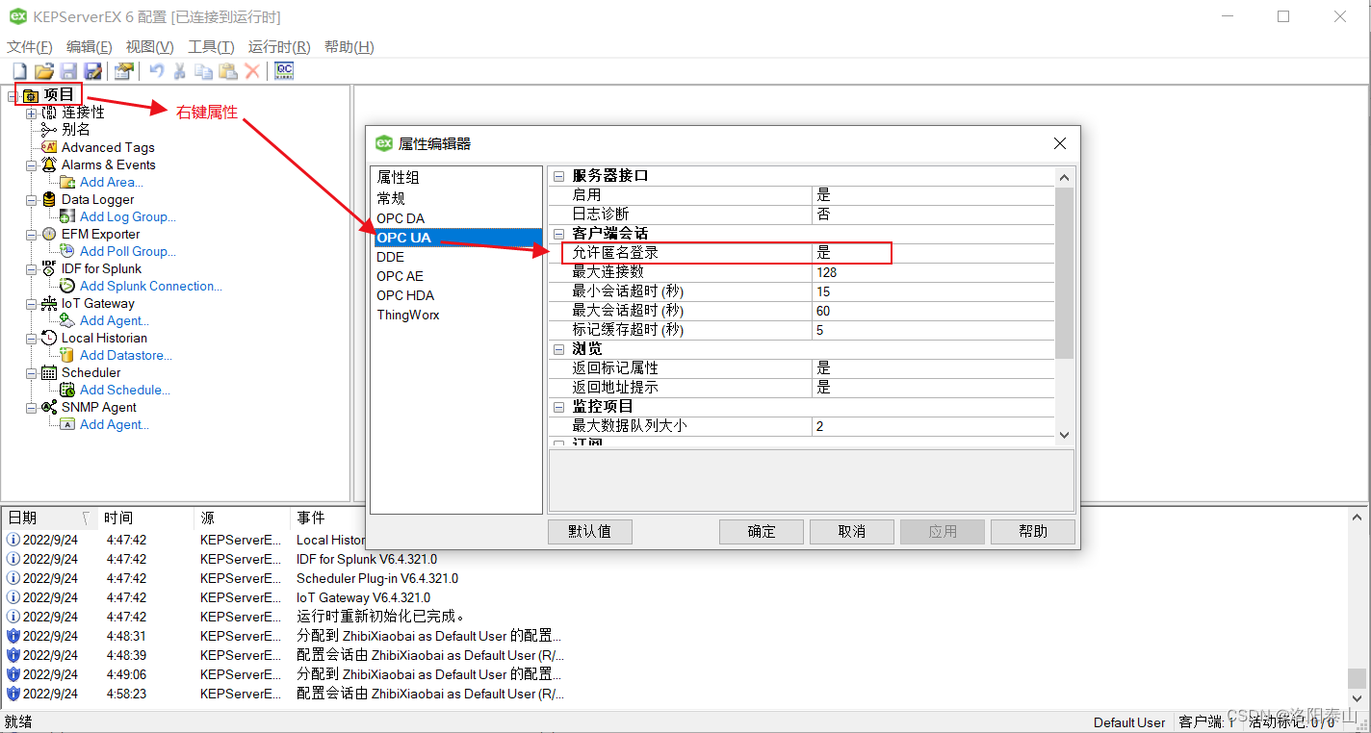The width and height of the screenshot is (1371, 733).
Task: Click the Save project floppy icon
Action: 68,70
